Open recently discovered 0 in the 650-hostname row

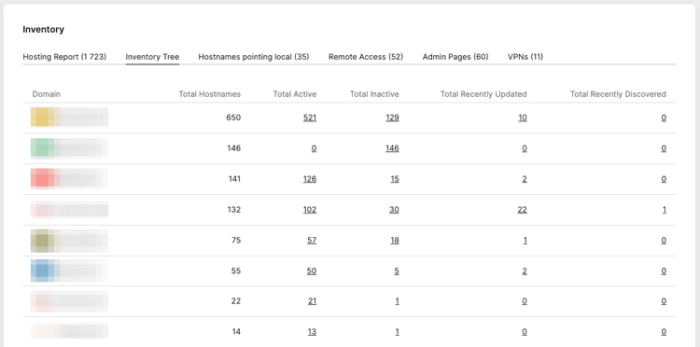click(664, 118)
